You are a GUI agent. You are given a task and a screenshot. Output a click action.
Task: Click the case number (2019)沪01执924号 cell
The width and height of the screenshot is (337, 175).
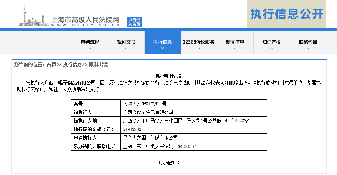coord(145,104)
